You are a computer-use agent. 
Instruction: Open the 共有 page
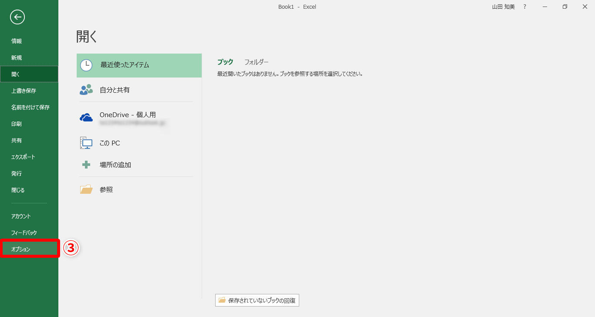click(29, 140)
